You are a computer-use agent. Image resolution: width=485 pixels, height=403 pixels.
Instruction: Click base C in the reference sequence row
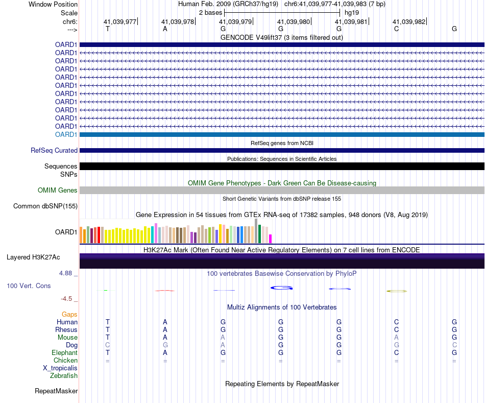click(x=397, y=29)
